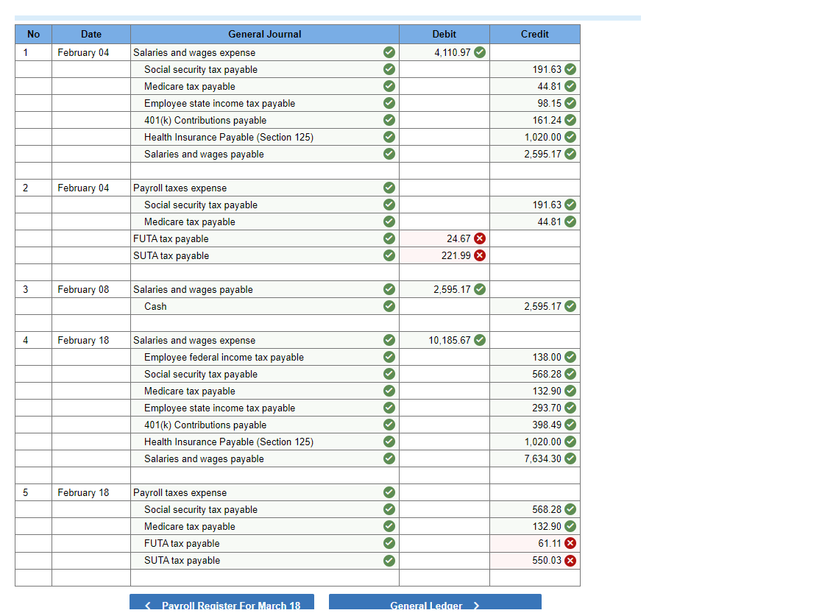Screen dimensions: 822x613
Task: Click entry 4 Salaries and wages payable name
Action: click(x=204, y=459)
